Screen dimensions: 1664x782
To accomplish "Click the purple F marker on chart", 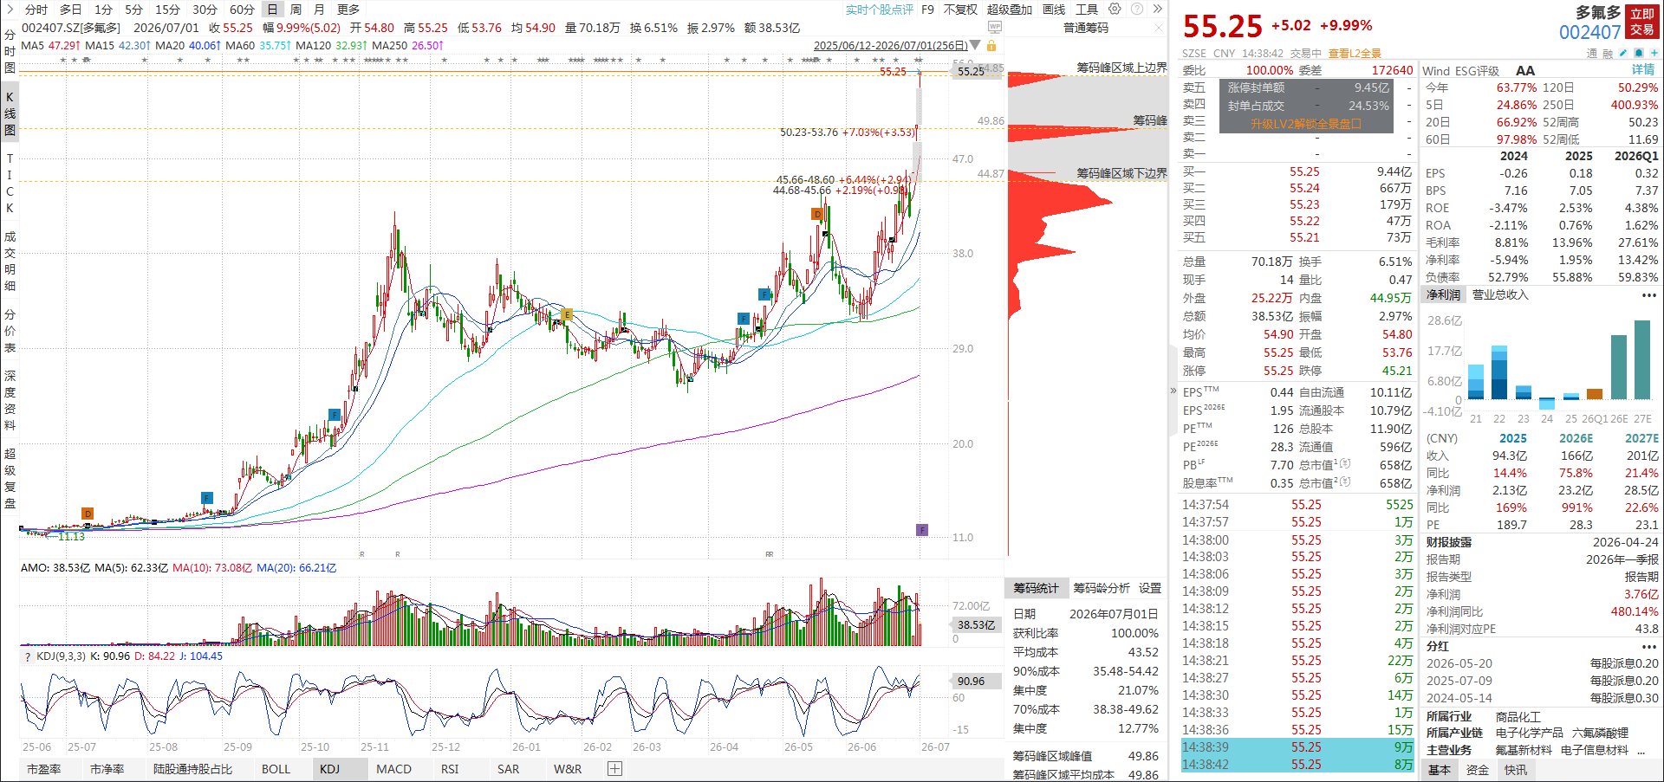I will tap(922, 530).
